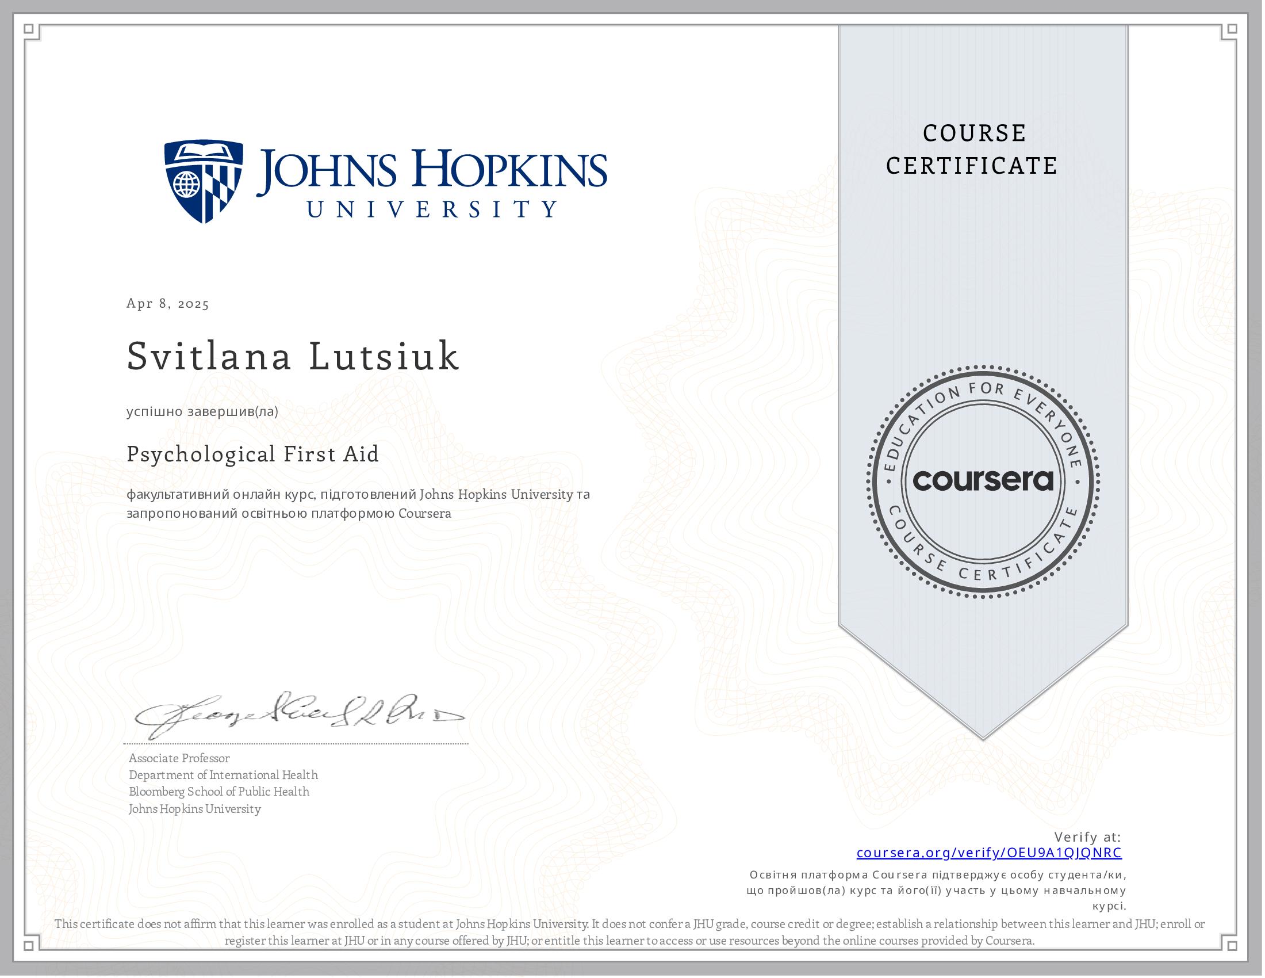1265x978 pixels.
Task: Click the Apr 8, 2025 date
Action: [168, 304]
